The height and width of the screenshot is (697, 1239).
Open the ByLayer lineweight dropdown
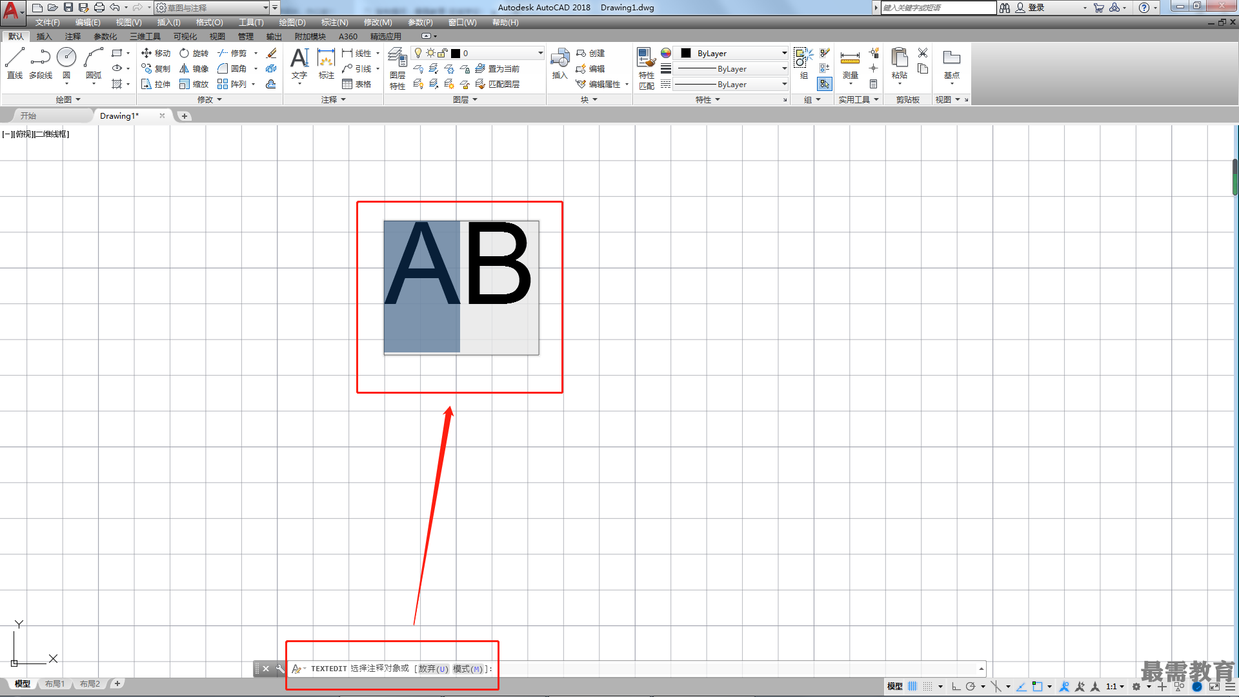coord(731,68)
